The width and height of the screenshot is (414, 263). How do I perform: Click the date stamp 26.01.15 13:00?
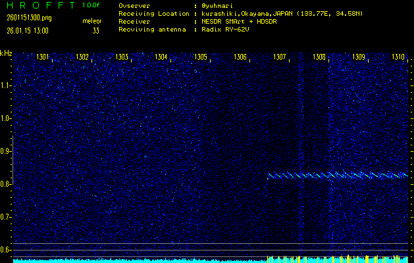click(x=28, y=31)
